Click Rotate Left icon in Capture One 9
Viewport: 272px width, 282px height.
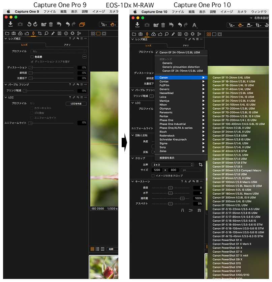coord(29,24)
